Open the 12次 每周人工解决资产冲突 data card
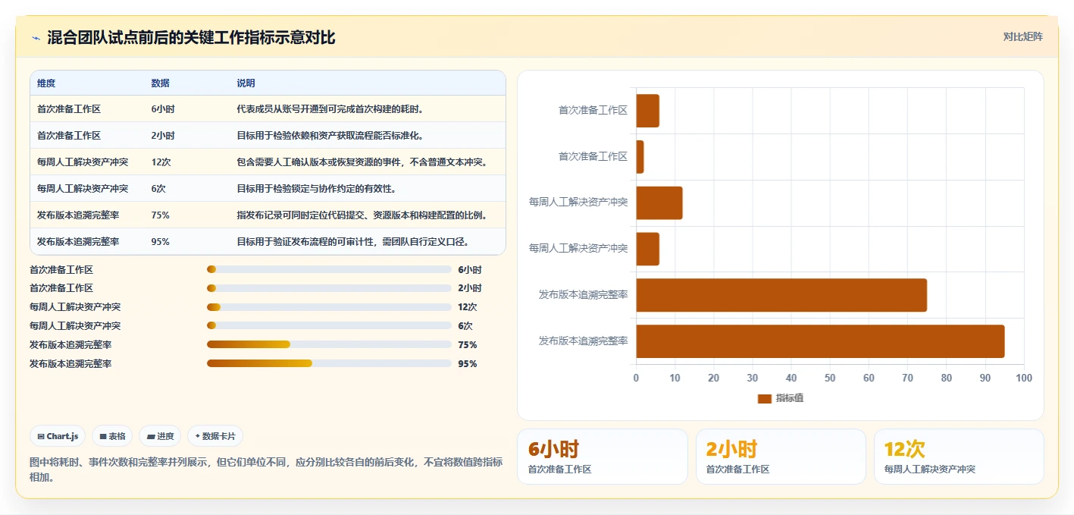 959,457
